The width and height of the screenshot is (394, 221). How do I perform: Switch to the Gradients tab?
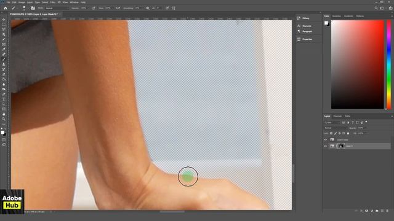[348, 16]
